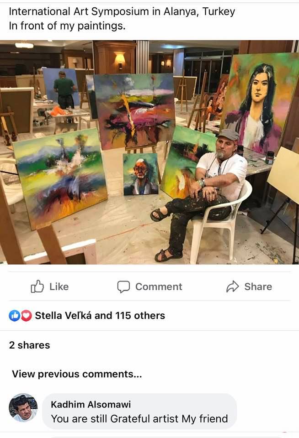This screenshot has width=299, height=438.
Task: Open the blue thumbs-up reaction badge
Action: (x=14, y=316)
